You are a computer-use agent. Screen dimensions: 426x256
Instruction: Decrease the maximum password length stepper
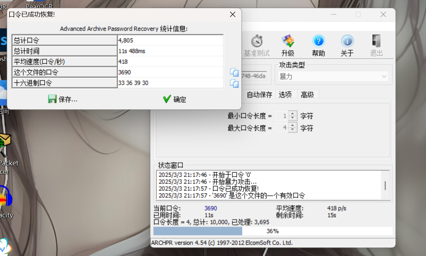292,130
